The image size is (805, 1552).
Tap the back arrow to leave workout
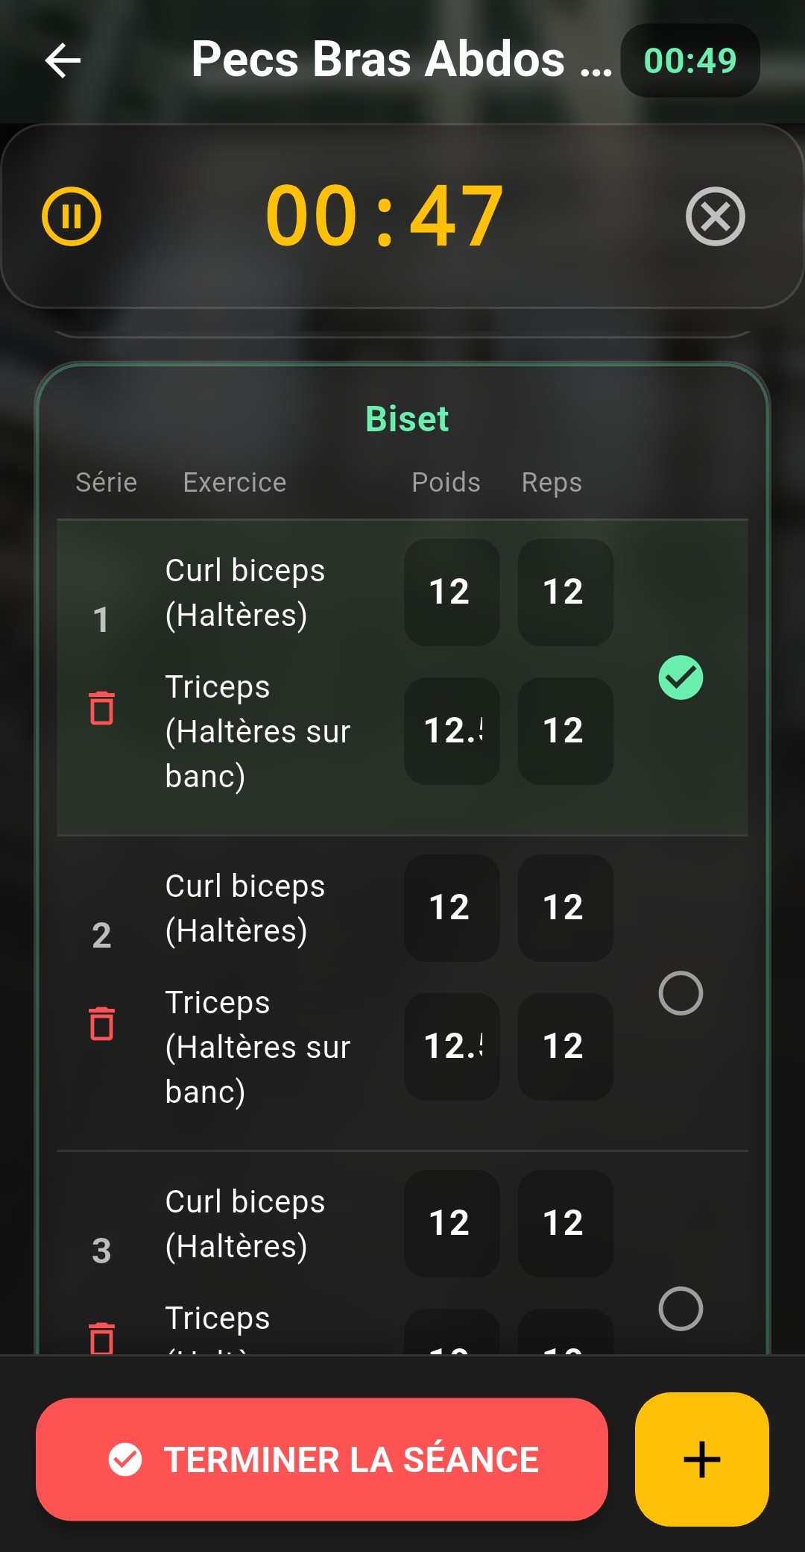click(x=63, y=60)
